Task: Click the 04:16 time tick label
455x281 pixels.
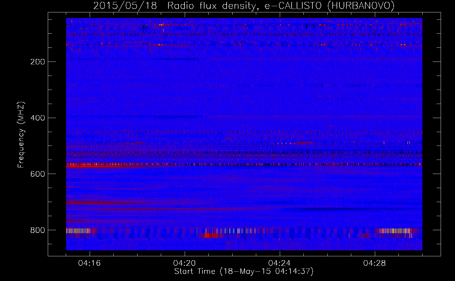Action: click(x=89, y=263)
